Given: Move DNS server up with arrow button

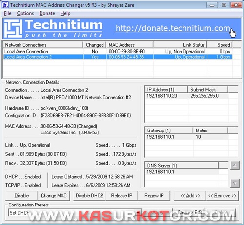Looking at the screenshot, I should click(x=235, y=165).
